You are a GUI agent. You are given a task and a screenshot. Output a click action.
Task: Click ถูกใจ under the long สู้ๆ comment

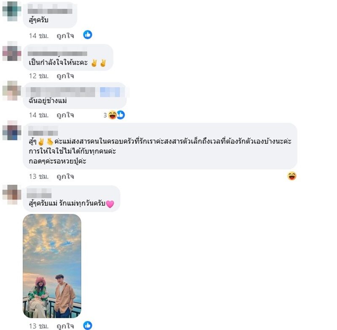(x=65, y=176)
